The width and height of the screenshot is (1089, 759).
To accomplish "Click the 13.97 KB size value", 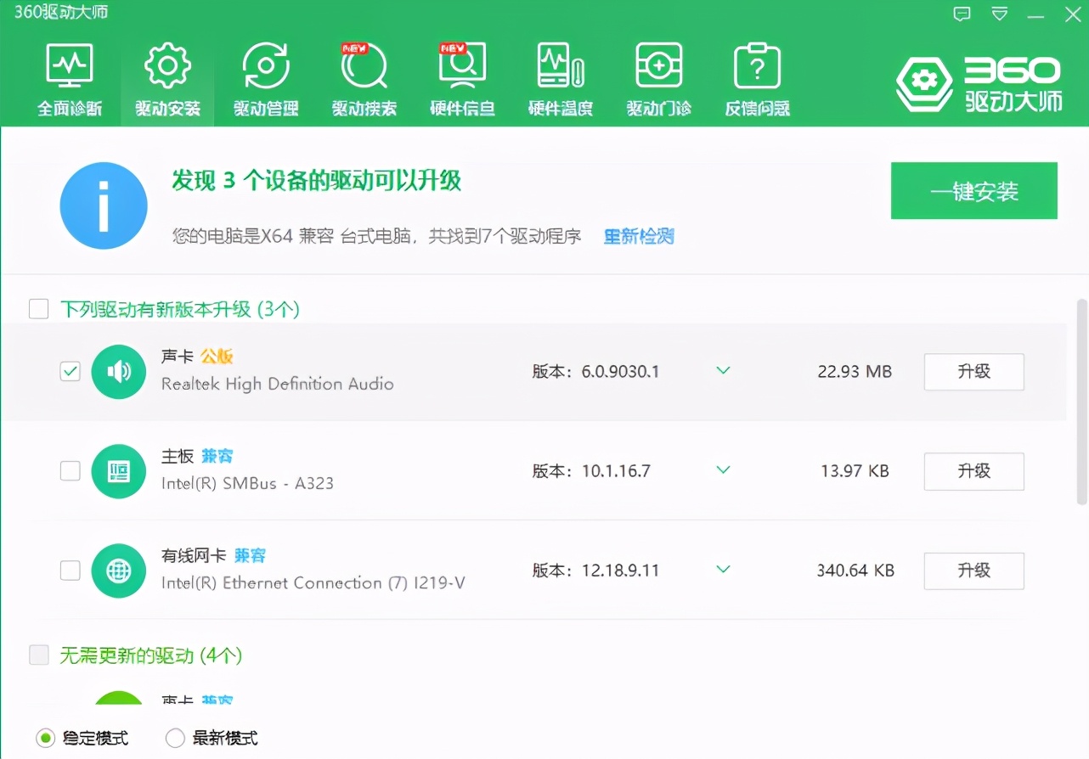I will 855,471.
